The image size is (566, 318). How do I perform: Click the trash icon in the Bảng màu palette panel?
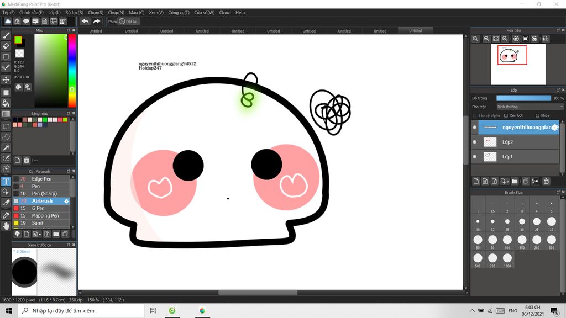point(27,160)
